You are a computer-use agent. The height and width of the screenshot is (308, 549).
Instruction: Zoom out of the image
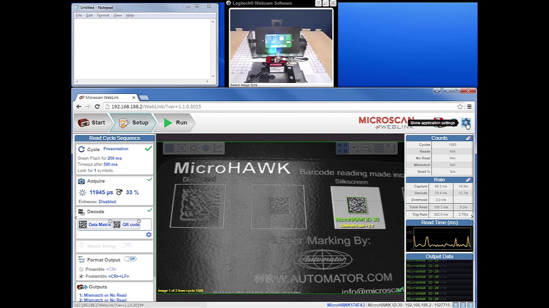367,148
